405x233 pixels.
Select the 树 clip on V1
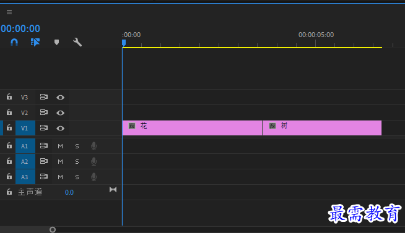pos(322,128)
